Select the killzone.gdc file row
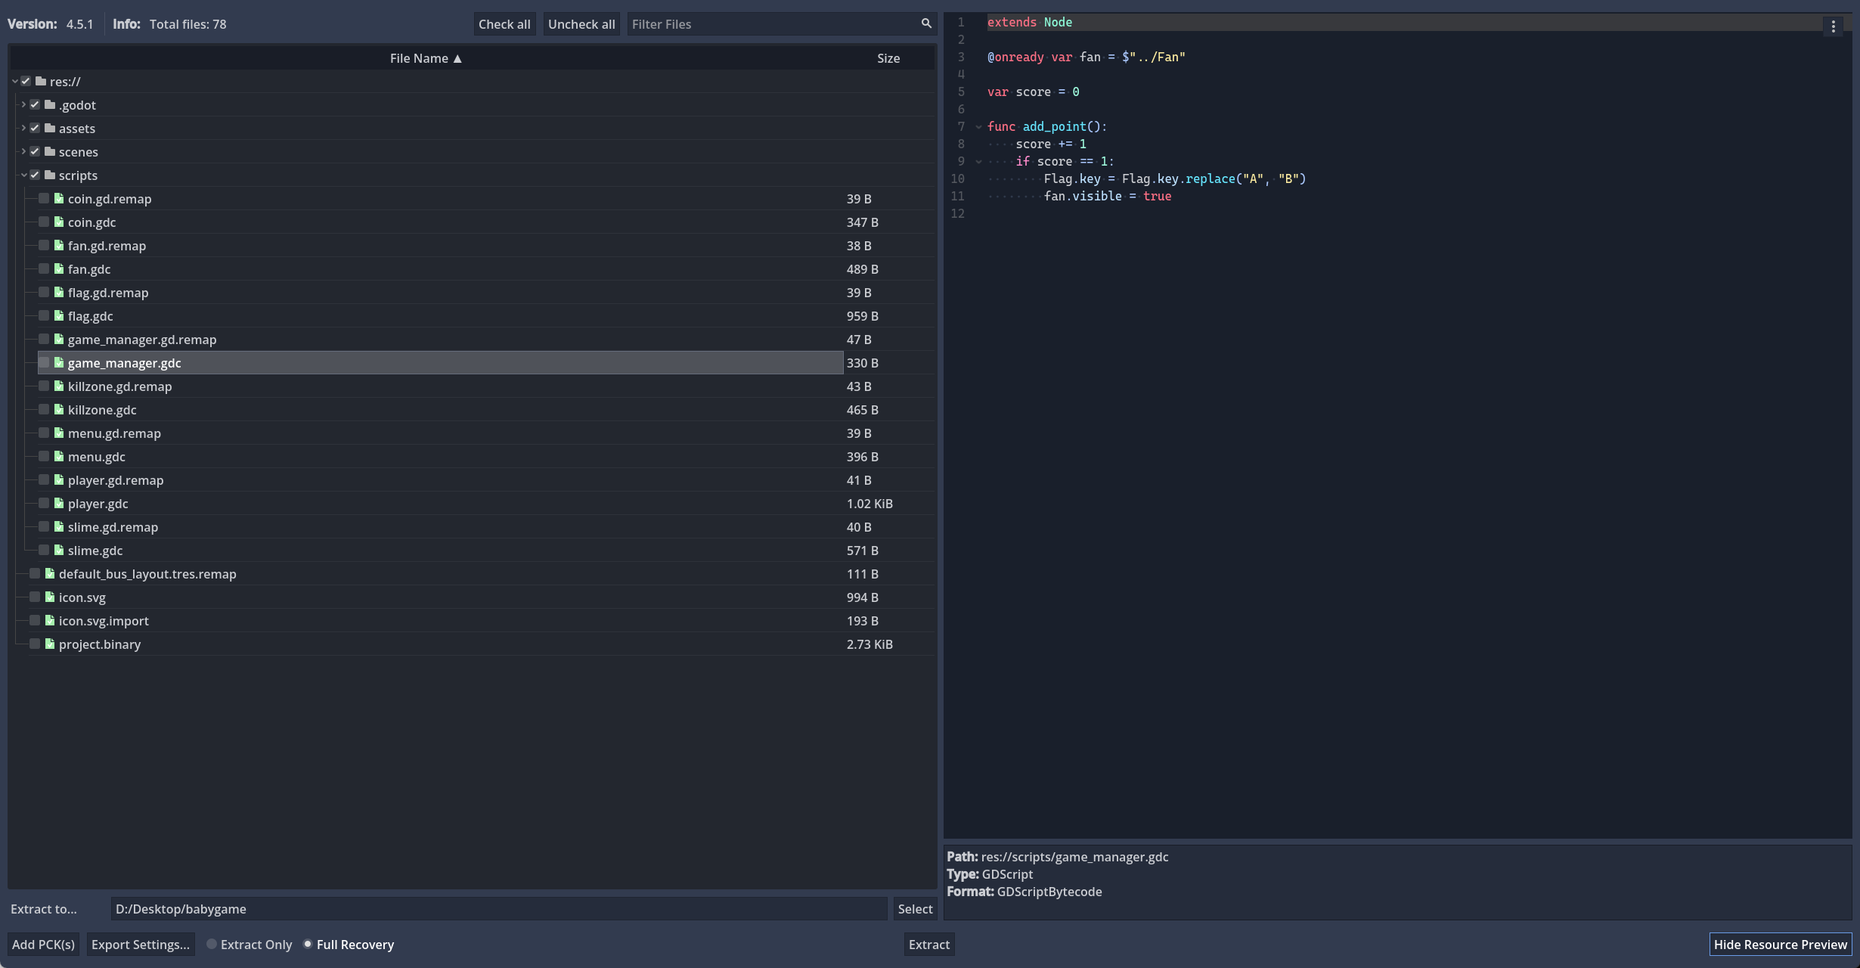Viewport: 1860px width, 968px height. [x=102, y=410]
